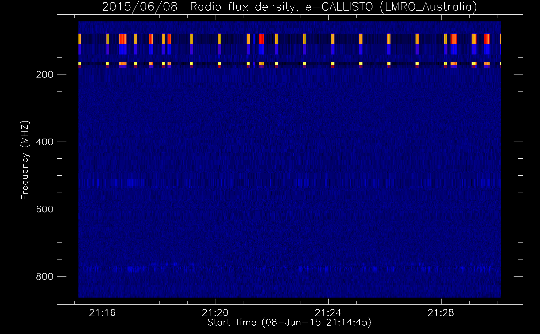This screenshot has width=540, height=334.
Task: Click the 400 frequency tick label
Action: [x=45, y=142]
